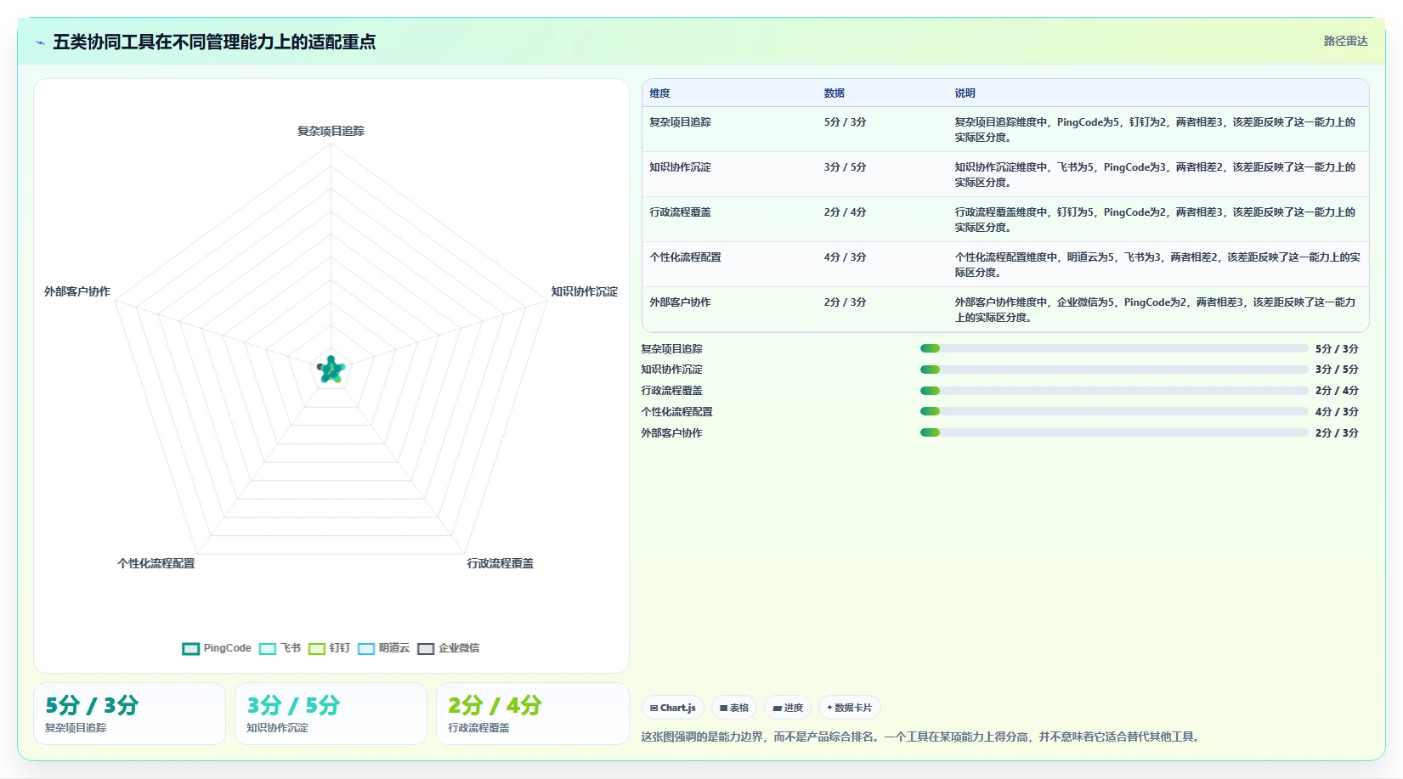This screenshot has height=779, width=1403.
Task: Click the 3分 / 5分 table data cell
Action: click(845, 167)
